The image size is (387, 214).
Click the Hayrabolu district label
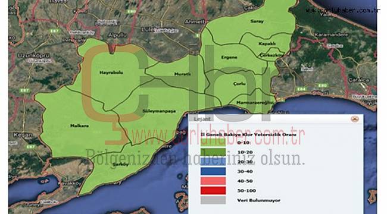tap(111, 73)
